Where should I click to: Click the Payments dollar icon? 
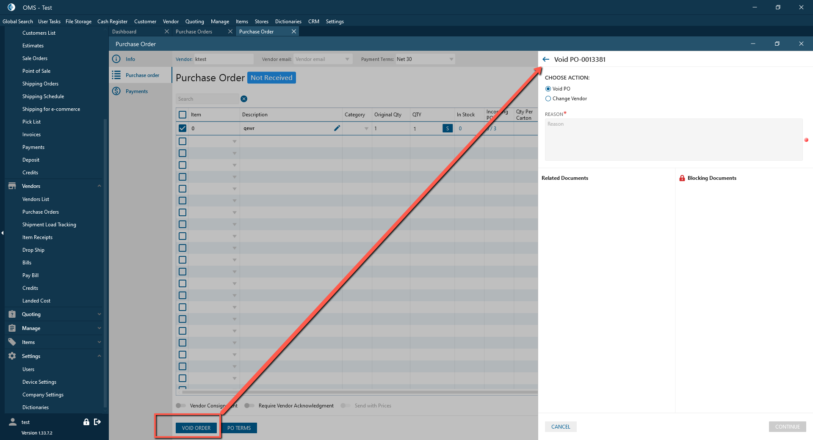coord(116,91)
